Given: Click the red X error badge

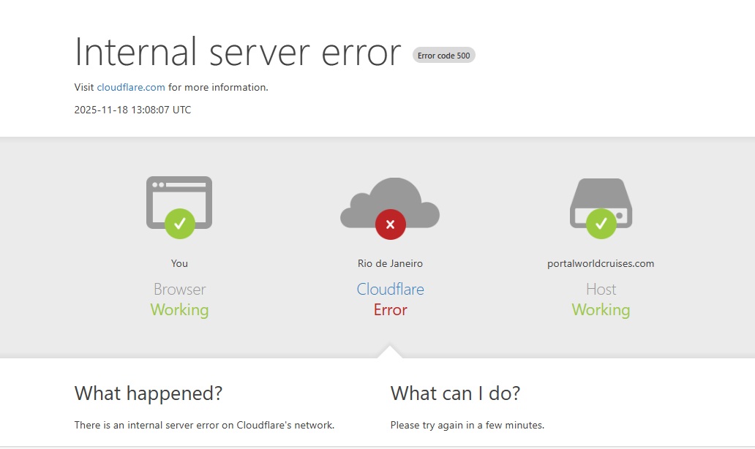Looking at the screenshot, I should (x=390, y=224).
